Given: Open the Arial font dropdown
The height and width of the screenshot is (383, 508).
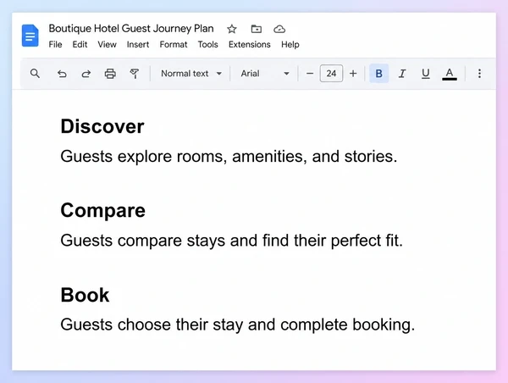Looking at the screenshot, I should [x=265, y=74].
